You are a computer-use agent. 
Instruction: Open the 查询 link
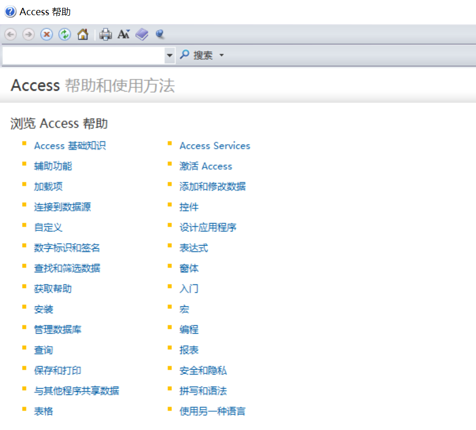[x=44, y=350]
